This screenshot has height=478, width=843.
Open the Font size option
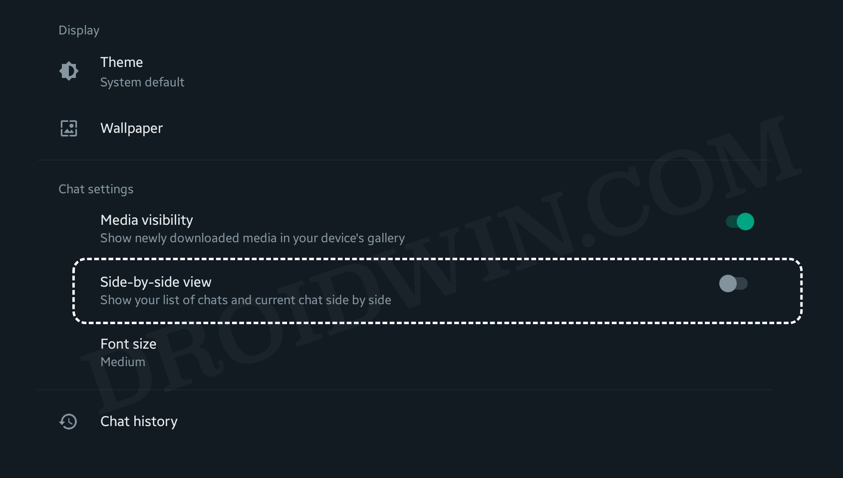pos(128,344)
